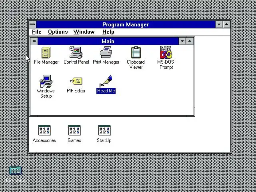Select the Control Panel icon
This screenshot has width=256, height=192.
click(76, 52)
